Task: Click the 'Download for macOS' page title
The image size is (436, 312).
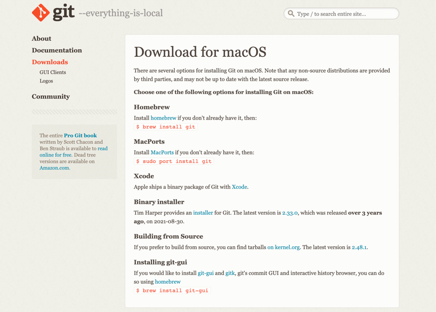Action: click(200, 52)
